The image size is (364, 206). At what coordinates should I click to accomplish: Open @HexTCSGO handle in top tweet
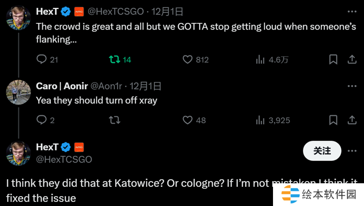[116, 11]
